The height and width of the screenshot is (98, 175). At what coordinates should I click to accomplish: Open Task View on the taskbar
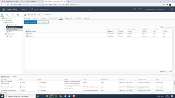tap(38, 96)
